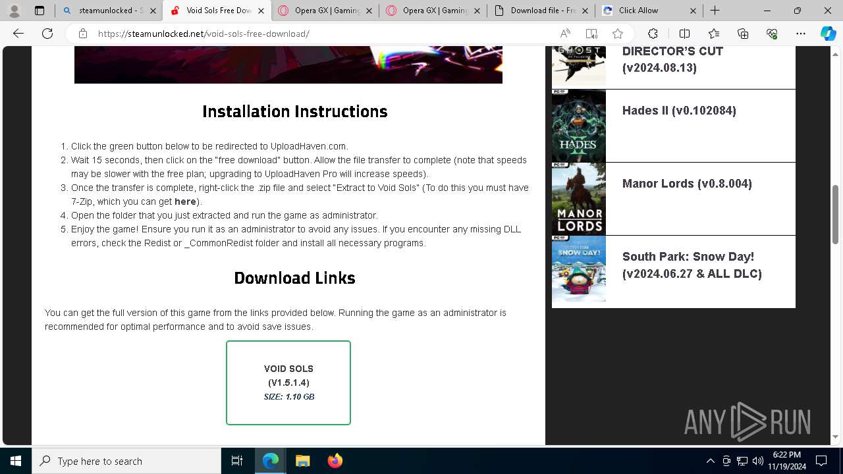Switch to the Download file tab
This screenshot has height=474, width=843.
[x=541, y=11]
